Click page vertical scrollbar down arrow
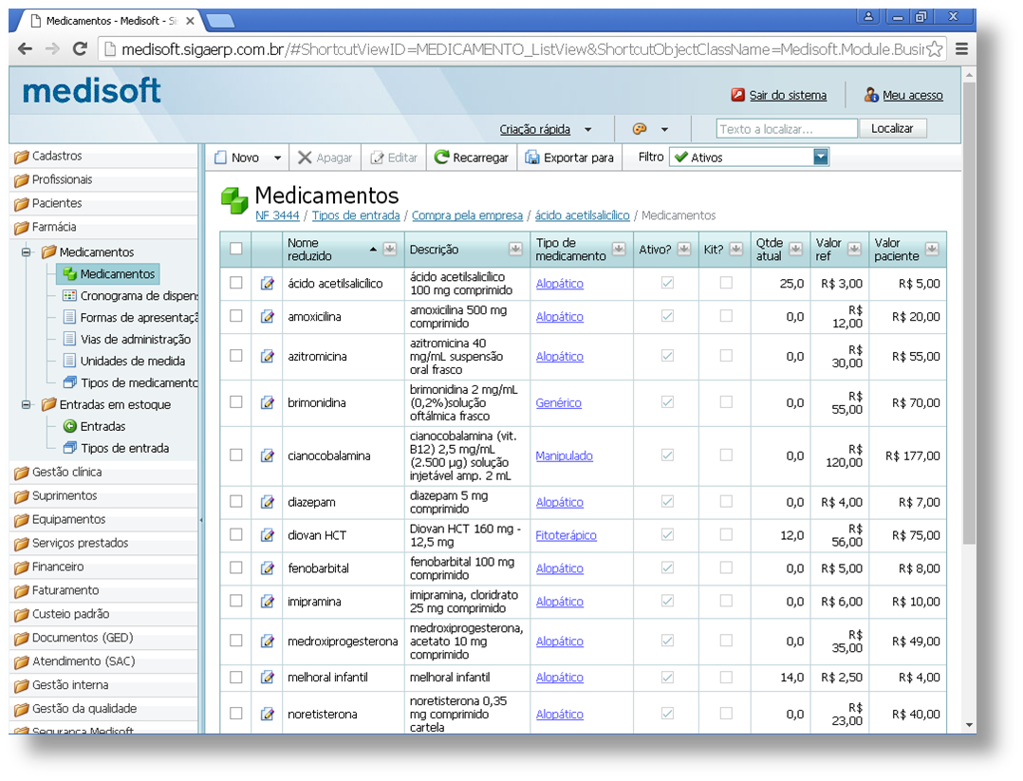The image size is (1023, 781). pyautogui.click(x=969, y=725)
